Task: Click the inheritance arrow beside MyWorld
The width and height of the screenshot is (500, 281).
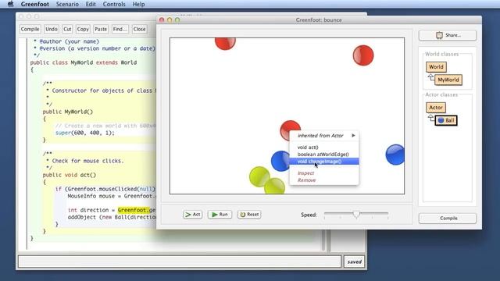Action: click(430, 77)
